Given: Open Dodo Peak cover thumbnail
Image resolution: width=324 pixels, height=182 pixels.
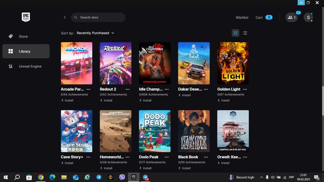Looking at the screenshot, I should (x=155, y=131).
